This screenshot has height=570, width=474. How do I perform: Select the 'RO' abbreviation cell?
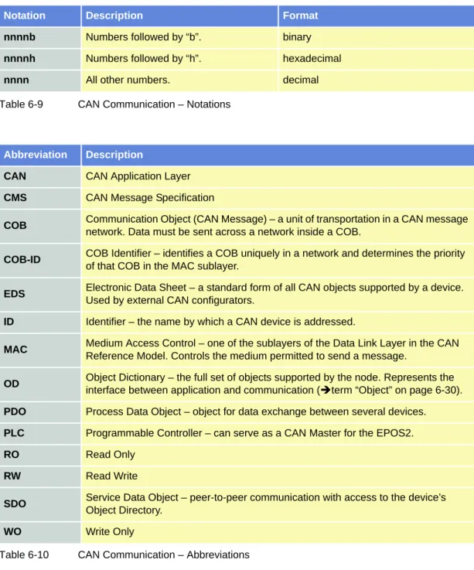pos(40,455)
